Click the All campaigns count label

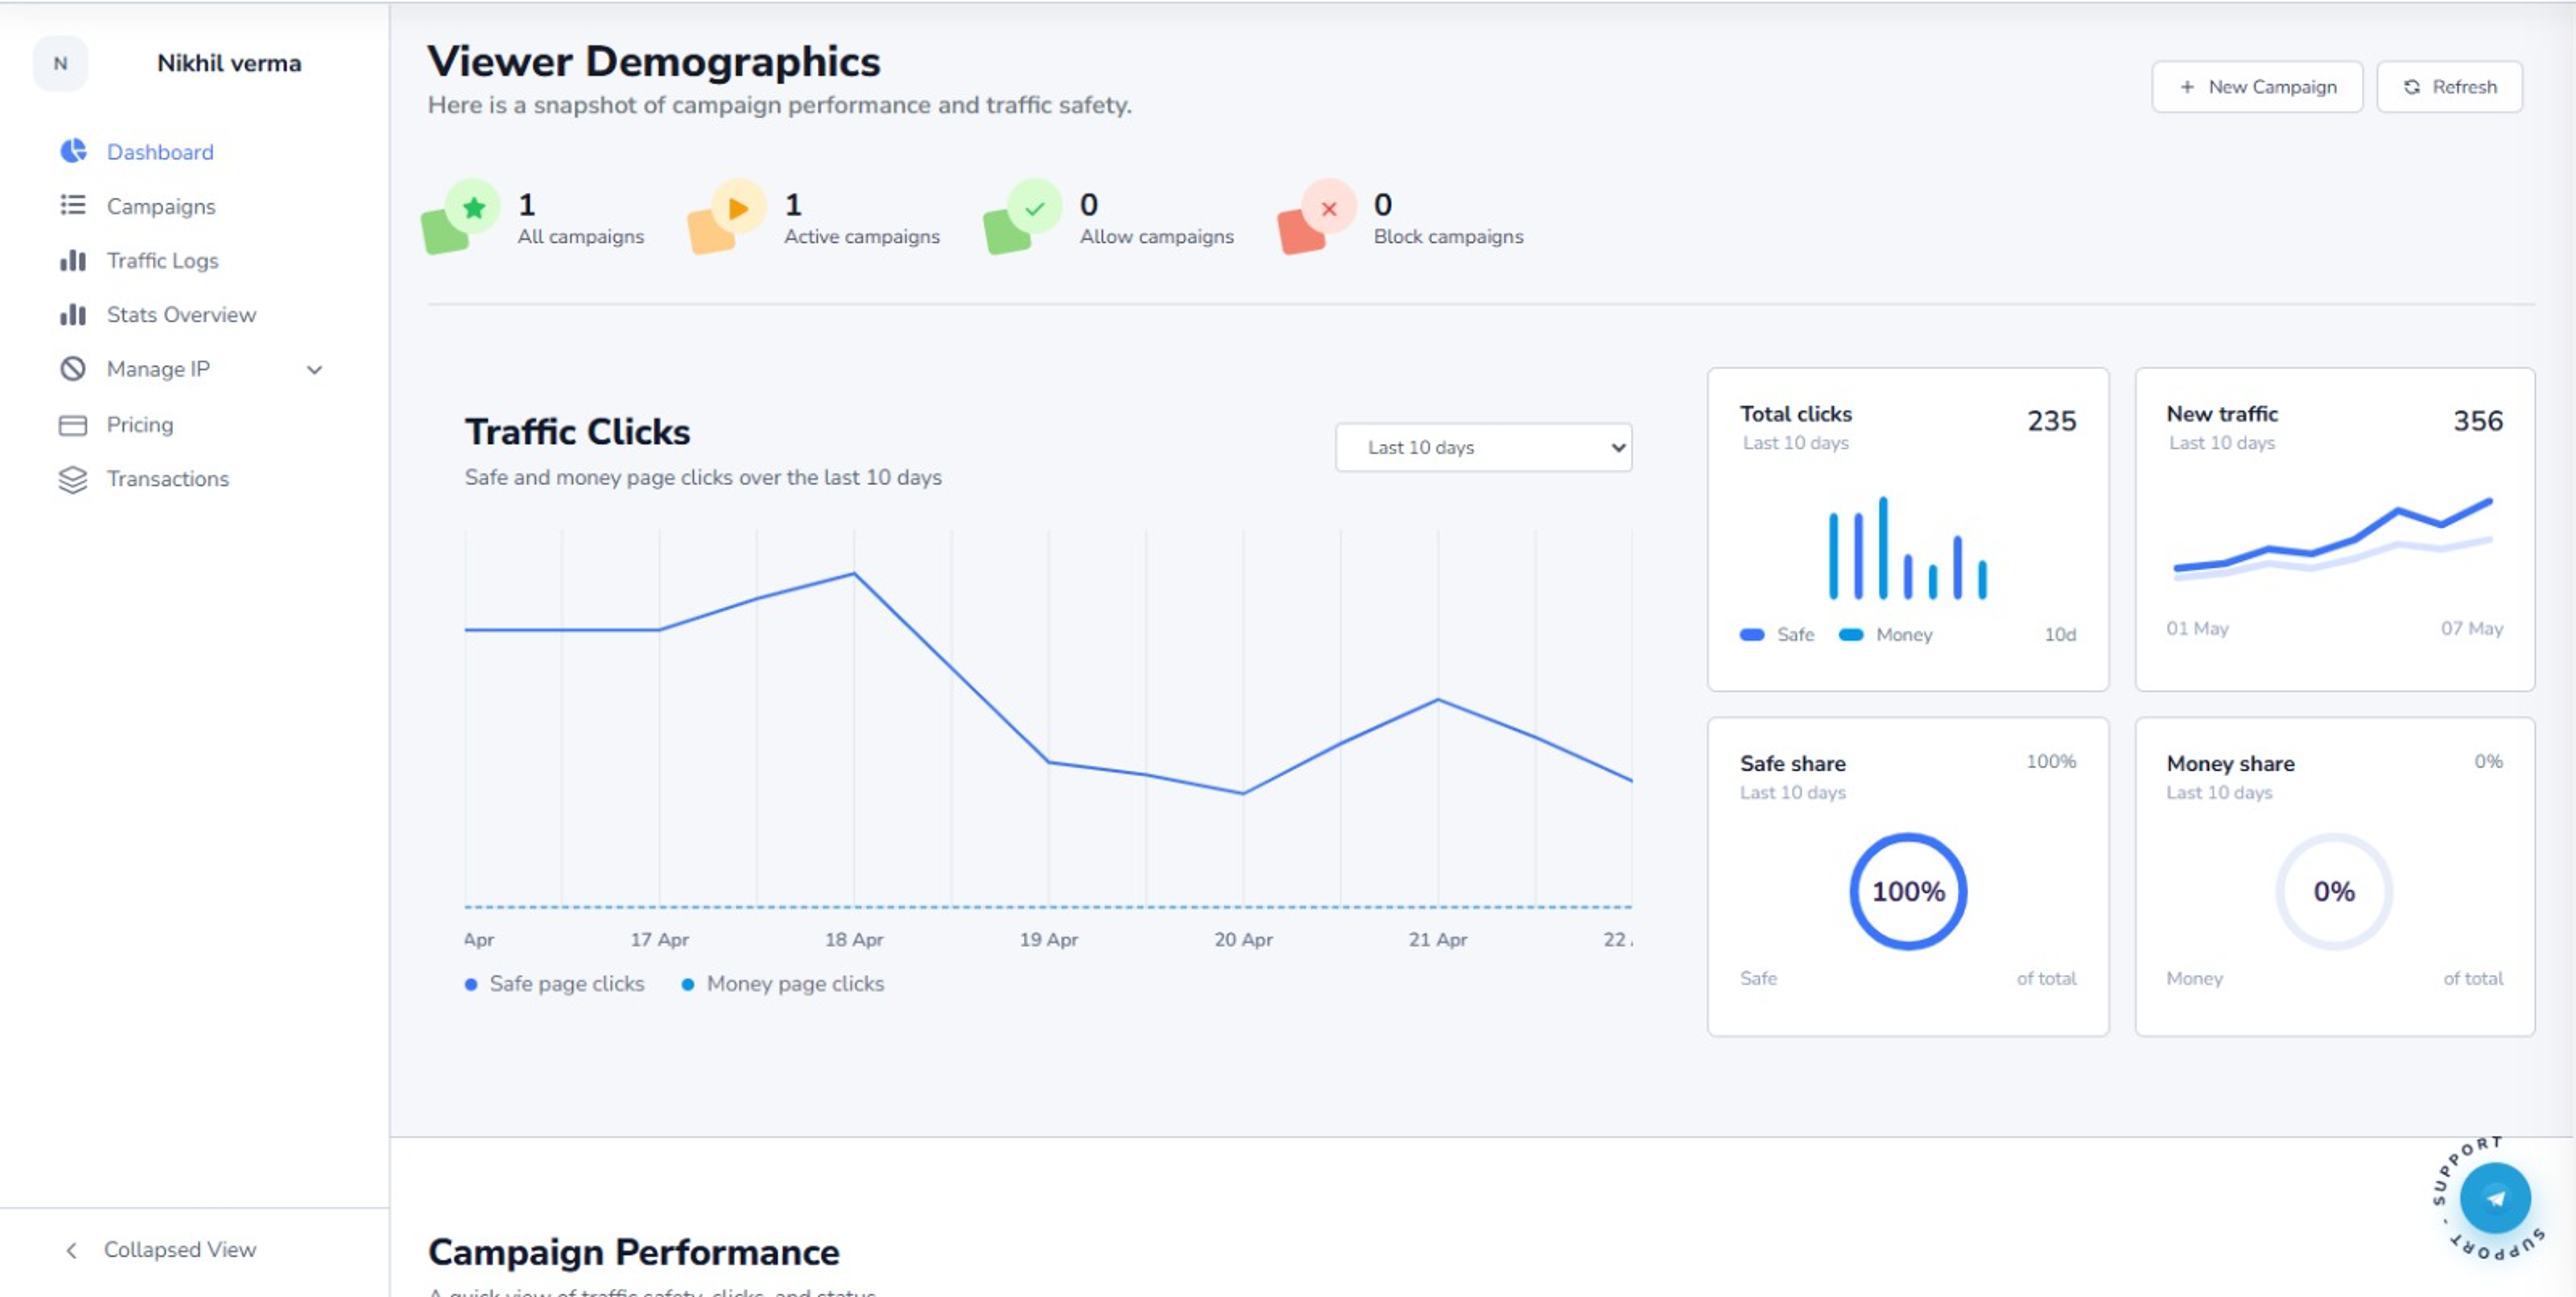pos(580,237)
